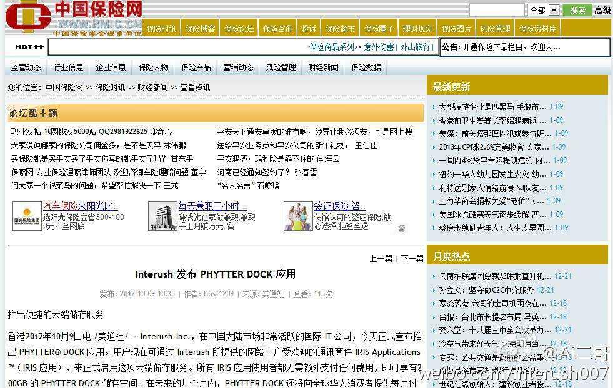Open news 美国冰冻酷寒天气逐步缓解
The height and width of the screenshot is (388, 613).
[492, 215]
